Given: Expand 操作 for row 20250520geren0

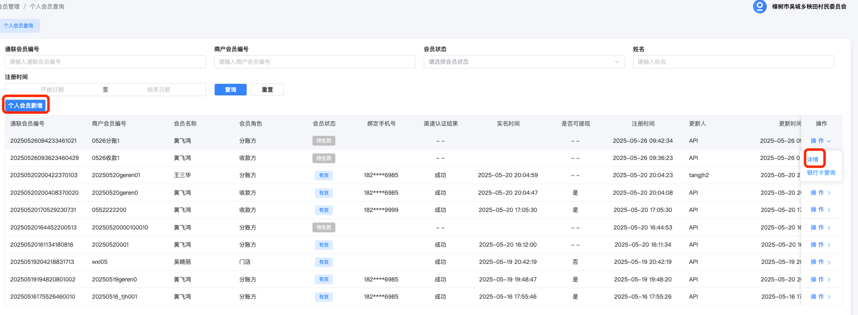Looking at the screenshot, I should click(x=821, y=193).
